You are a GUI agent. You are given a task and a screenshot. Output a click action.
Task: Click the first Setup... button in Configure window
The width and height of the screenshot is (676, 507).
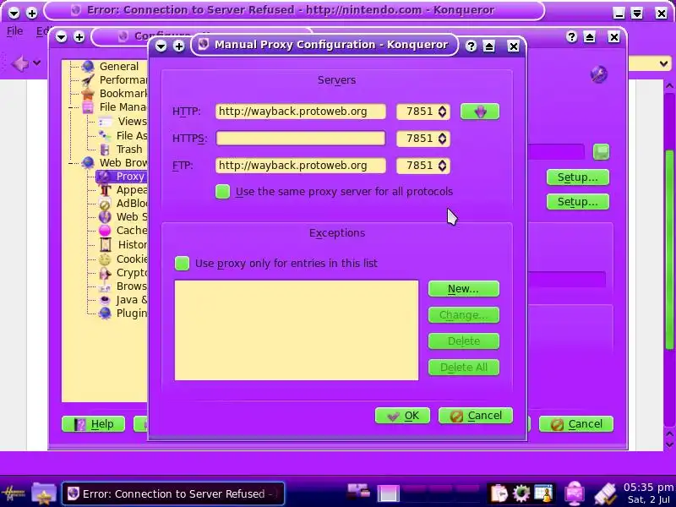click(578, 177)
